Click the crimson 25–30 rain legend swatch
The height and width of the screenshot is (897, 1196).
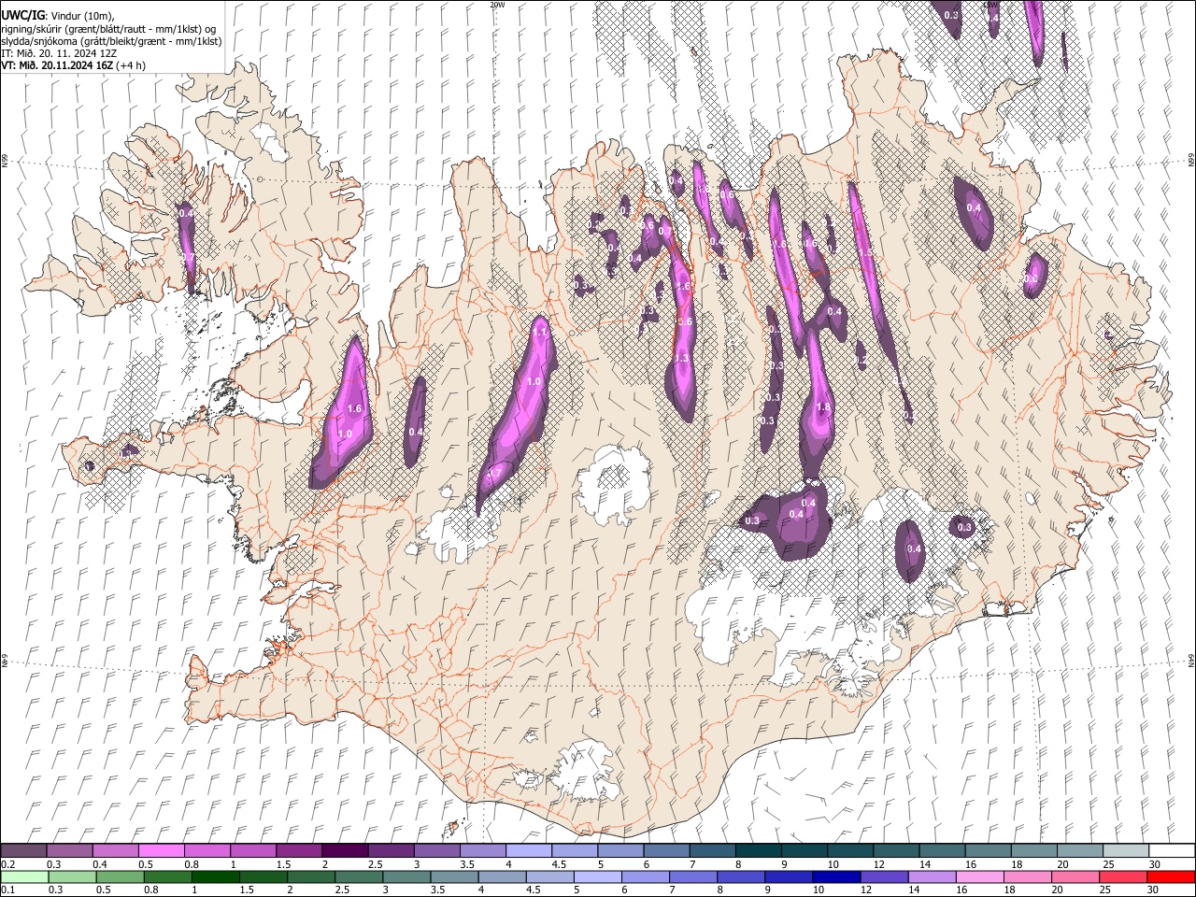pyautogui.click(x=1122, y=876)
